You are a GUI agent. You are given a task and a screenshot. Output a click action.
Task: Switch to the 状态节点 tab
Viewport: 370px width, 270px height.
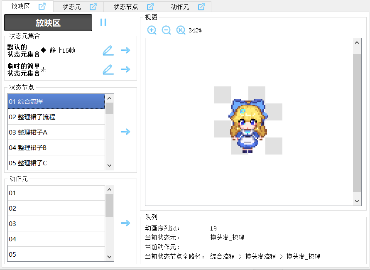(x=126, y=7)
